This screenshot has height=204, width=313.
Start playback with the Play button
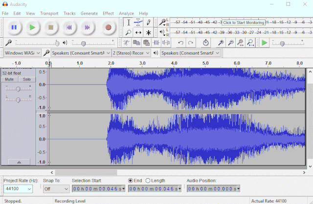pos(32,27)
